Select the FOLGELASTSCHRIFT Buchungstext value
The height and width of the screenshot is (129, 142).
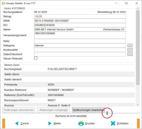click(x=62, y=69)
